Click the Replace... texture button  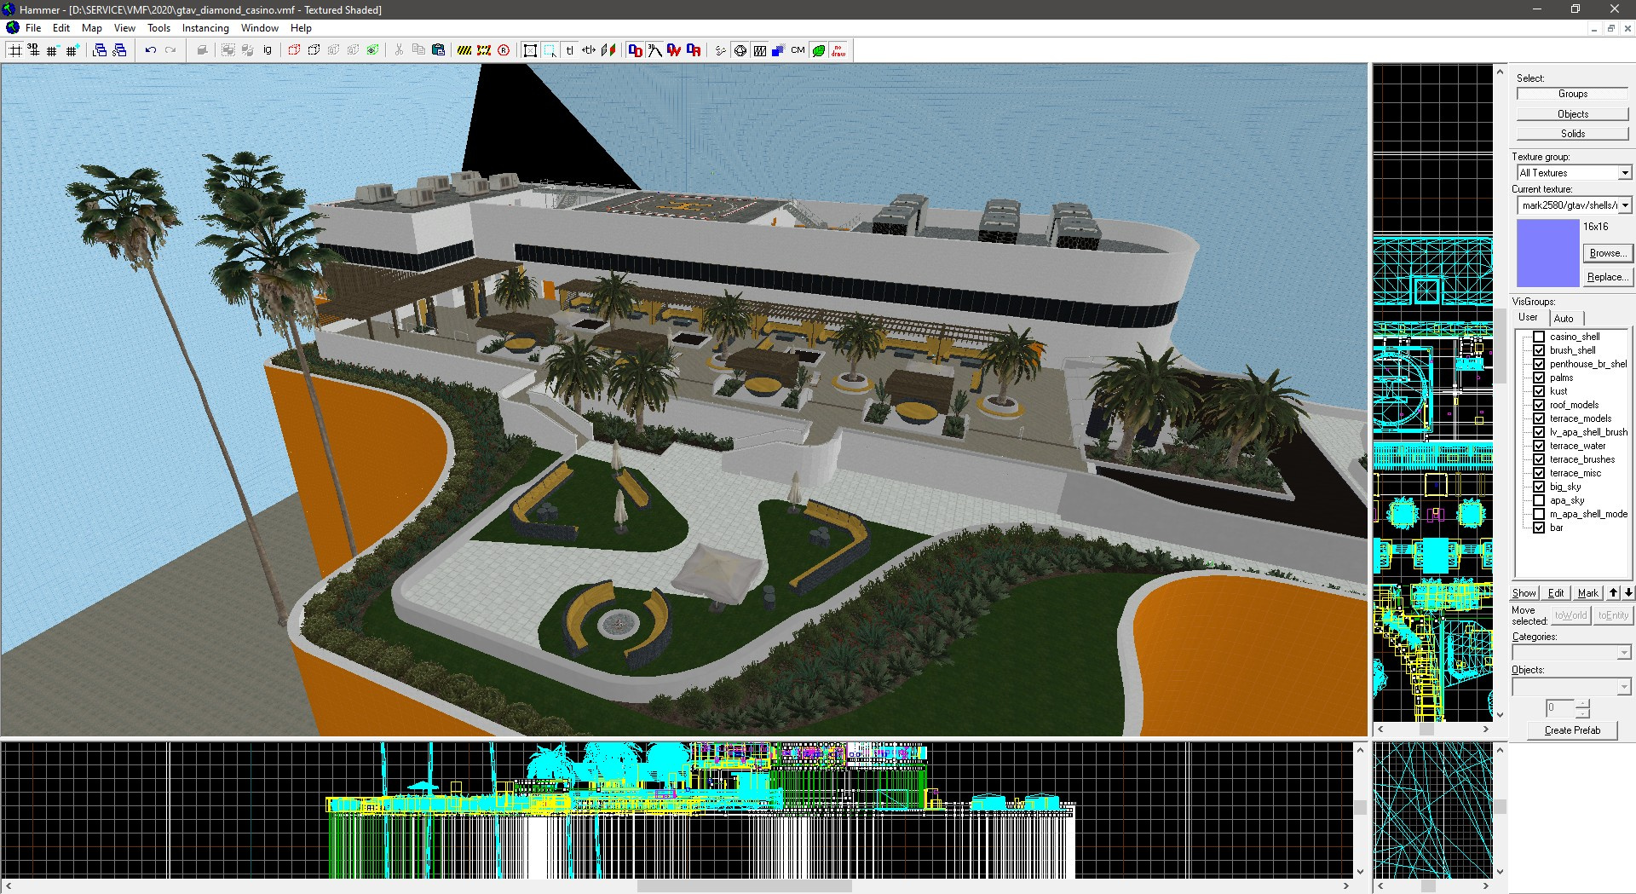(1607, 277)
